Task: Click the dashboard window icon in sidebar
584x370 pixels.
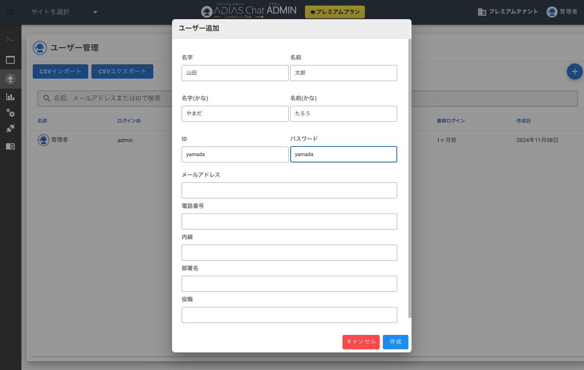Action: click(11, 60)
